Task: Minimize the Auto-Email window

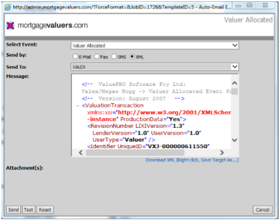Action: (x=238, y=6)
